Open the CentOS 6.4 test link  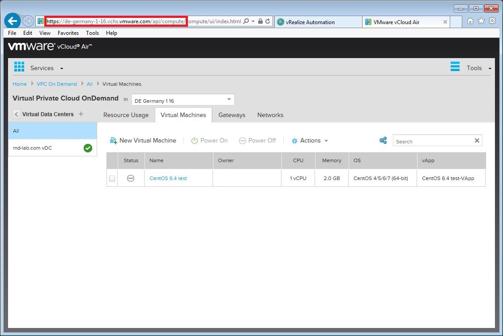(168, 178)
